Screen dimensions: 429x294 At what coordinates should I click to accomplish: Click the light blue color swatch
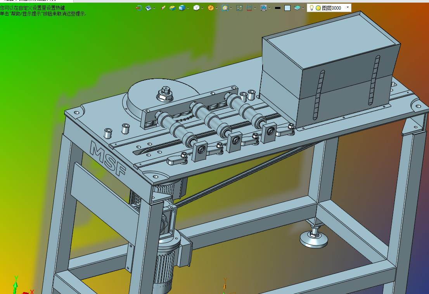[x=287, y=8]
